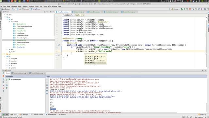Open Version Control tool window button
This screenshot has width=209, height=118.
(37, 115)
